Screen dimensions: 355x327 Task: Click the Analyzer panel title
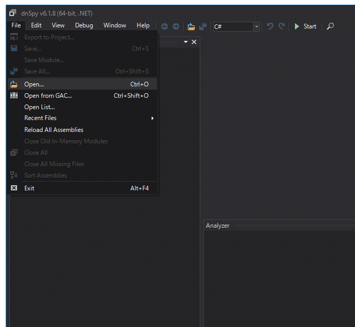[x=217, y=226]
